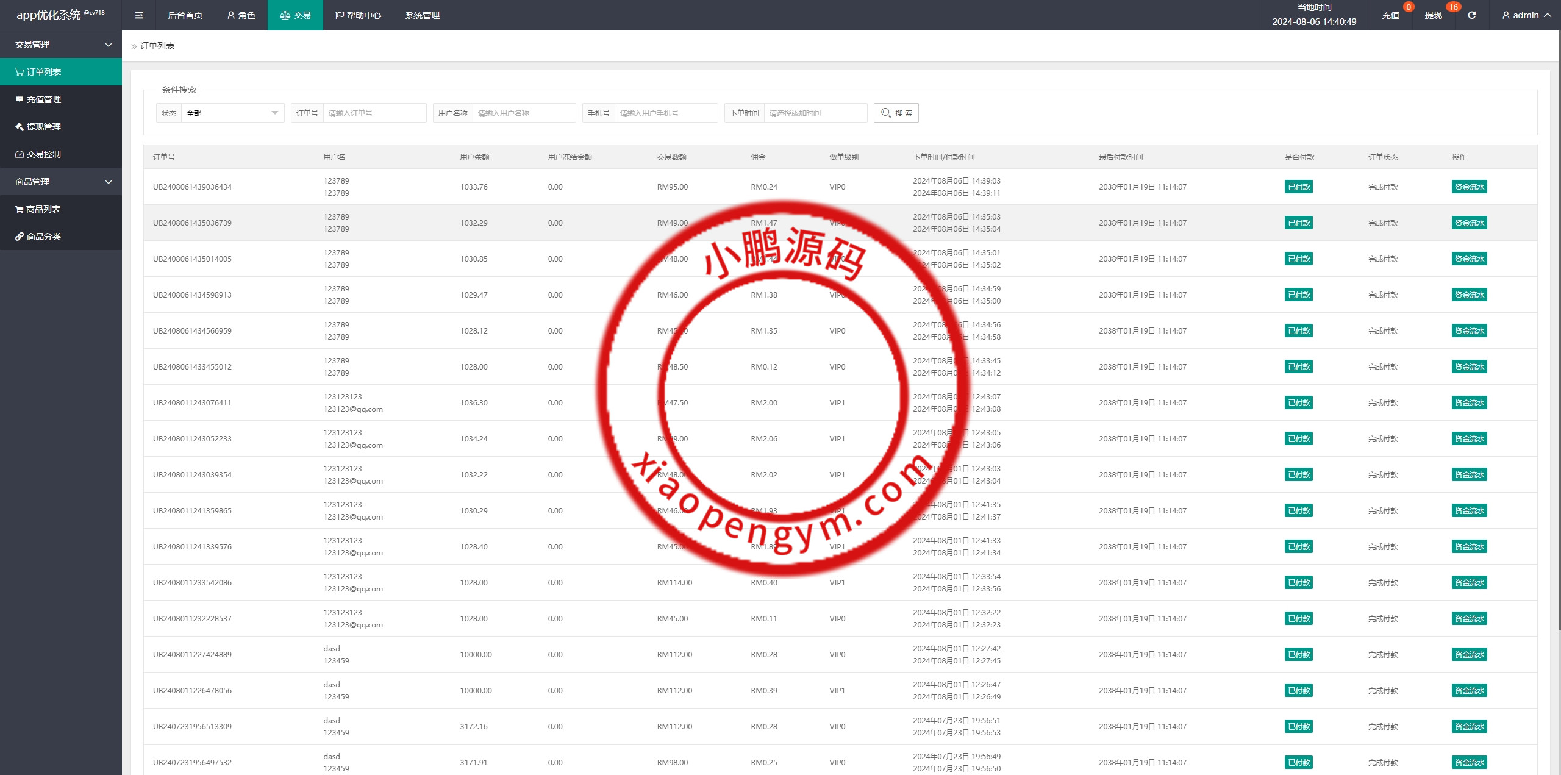Open 后台首页 from the top navigation
The width and height of the screenshot is (1561, 775).
point(185,15)
